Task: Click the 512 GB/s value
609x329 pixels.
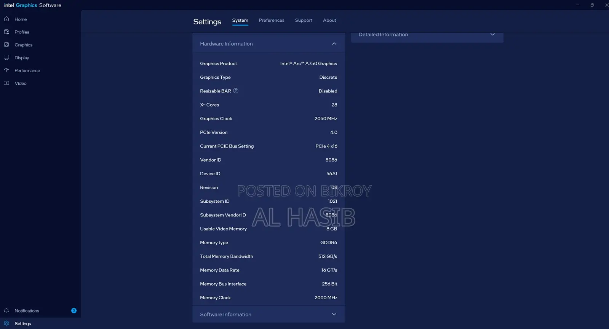Action: [328, 256]
